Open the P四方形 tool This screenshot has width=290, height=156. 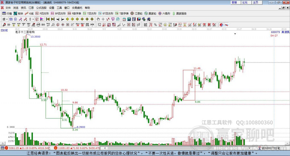tap(42, 14)
